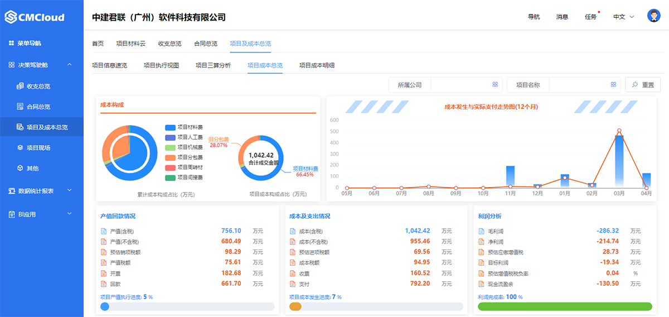Toggle 项目人工费 legend entry

click(x=184, y=137)
